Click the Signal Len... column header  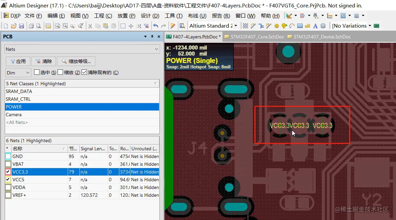click(93, 149)
